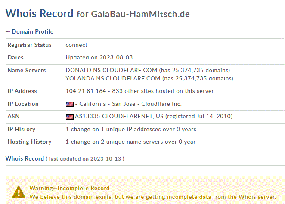Click Warning—Incomplete Record heading
This screenshot has height=204, width=285.
coord(69,188)
